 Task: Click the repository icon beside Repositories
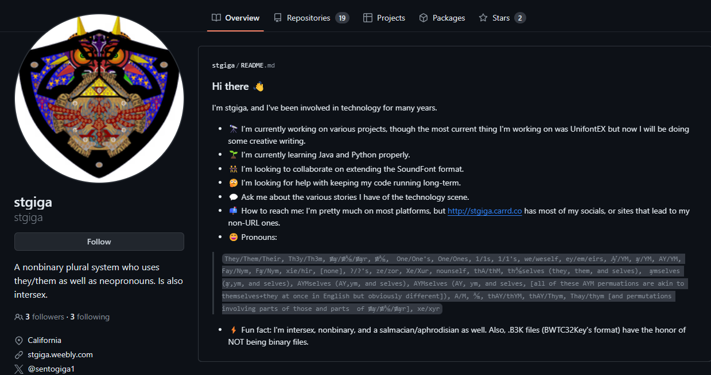tap(278, 18)
